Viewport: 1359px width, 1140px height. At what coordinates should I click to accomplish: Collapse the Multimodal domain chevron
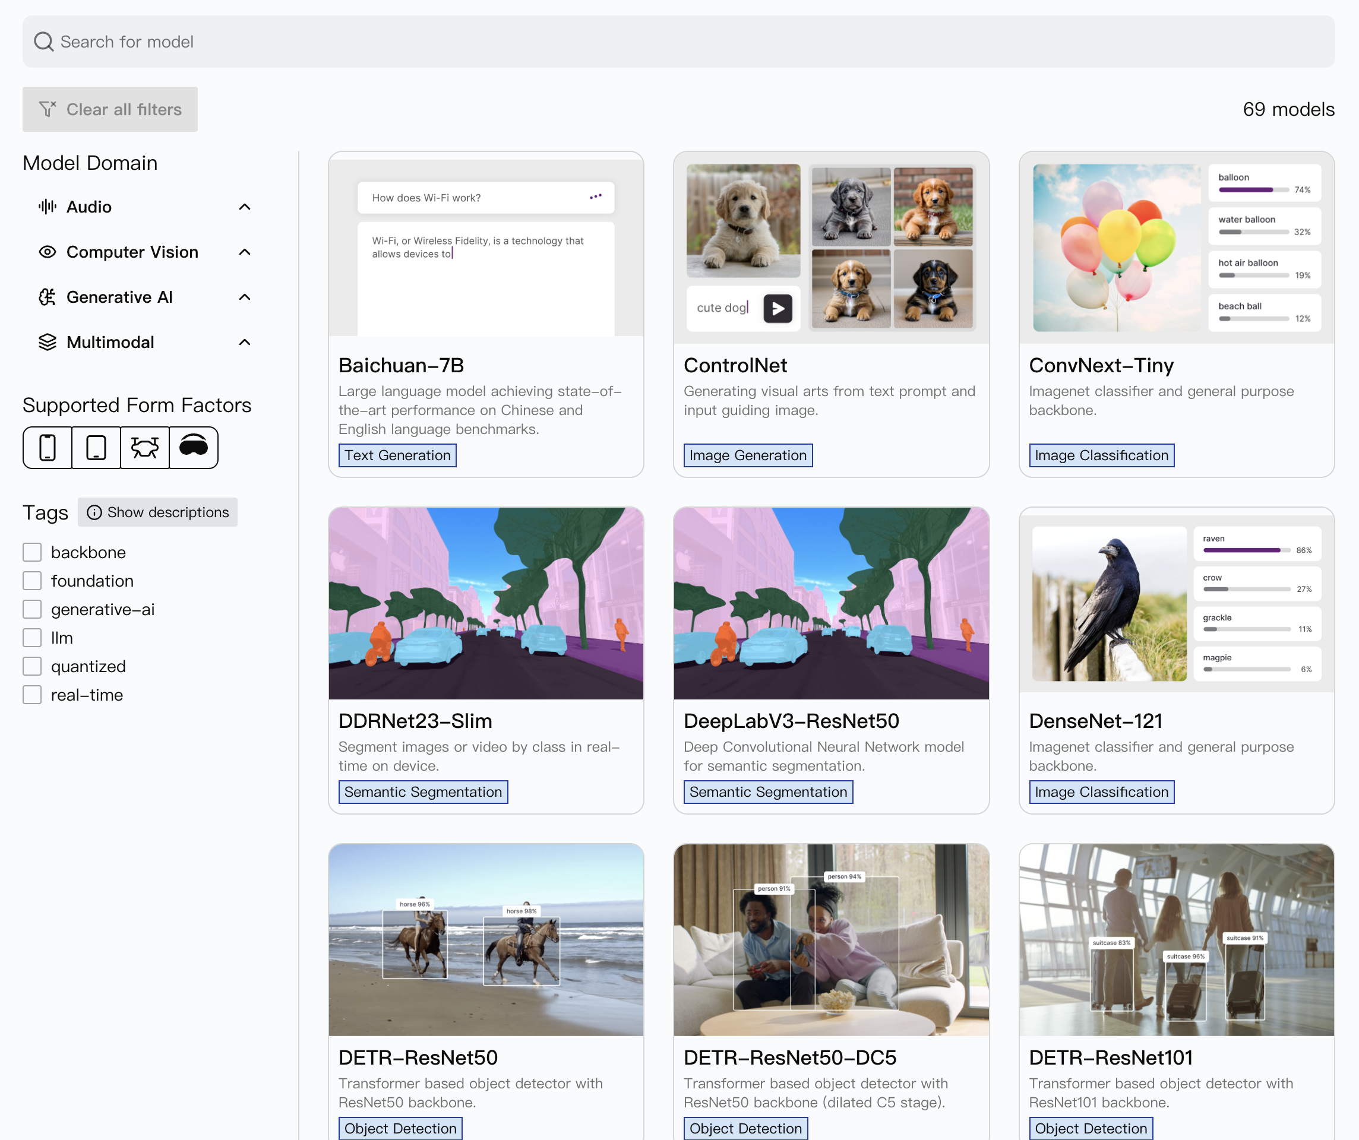tap(245, 343)
